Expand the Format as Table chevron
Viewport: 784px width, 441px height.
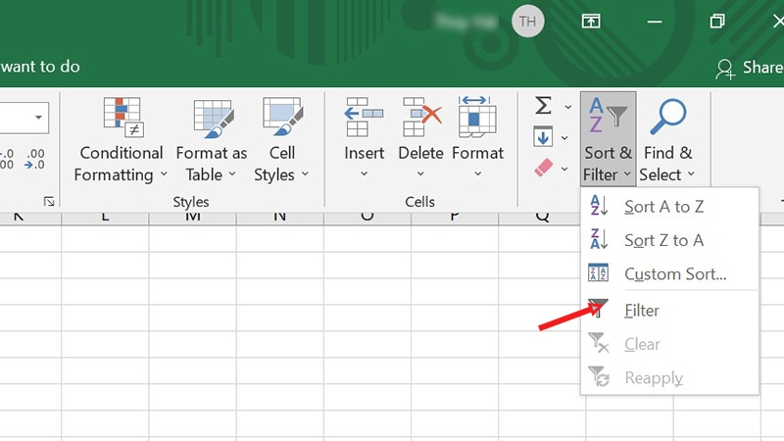click(x=232, y=173)
